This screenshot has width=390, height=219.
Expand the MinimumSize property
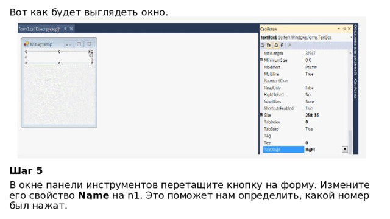(x=261, y=60)
